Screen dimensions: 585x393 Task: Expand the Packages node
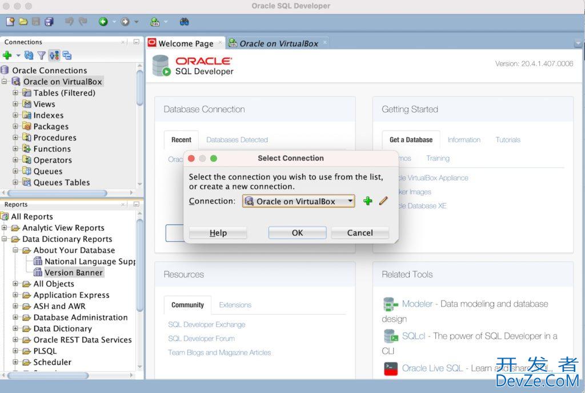pos(15,126)
